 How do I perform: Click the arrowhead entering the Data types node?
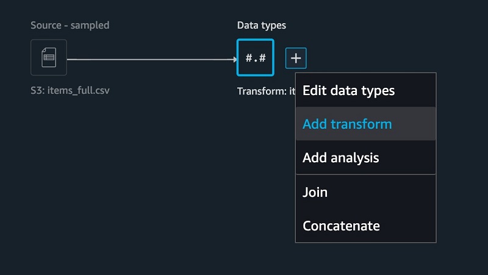pos(235,59)
